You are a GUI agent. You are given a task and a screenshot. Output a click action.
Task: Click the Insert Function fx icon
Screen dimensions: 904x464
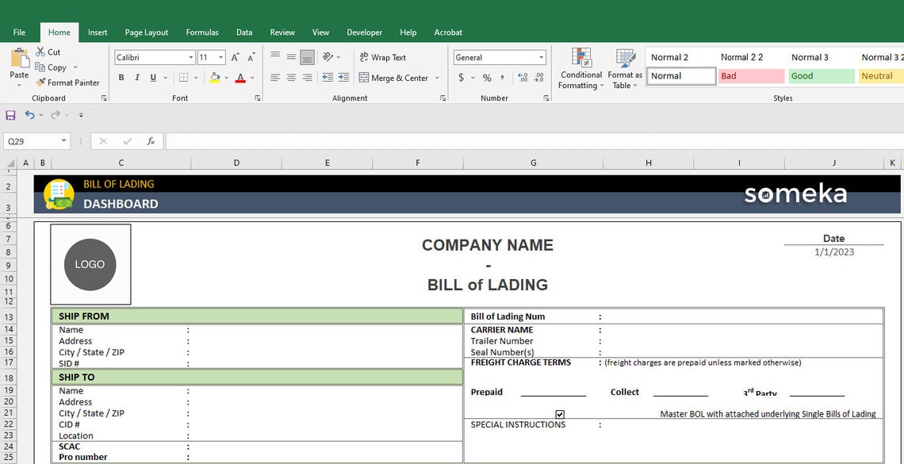[x=151, y=140]
